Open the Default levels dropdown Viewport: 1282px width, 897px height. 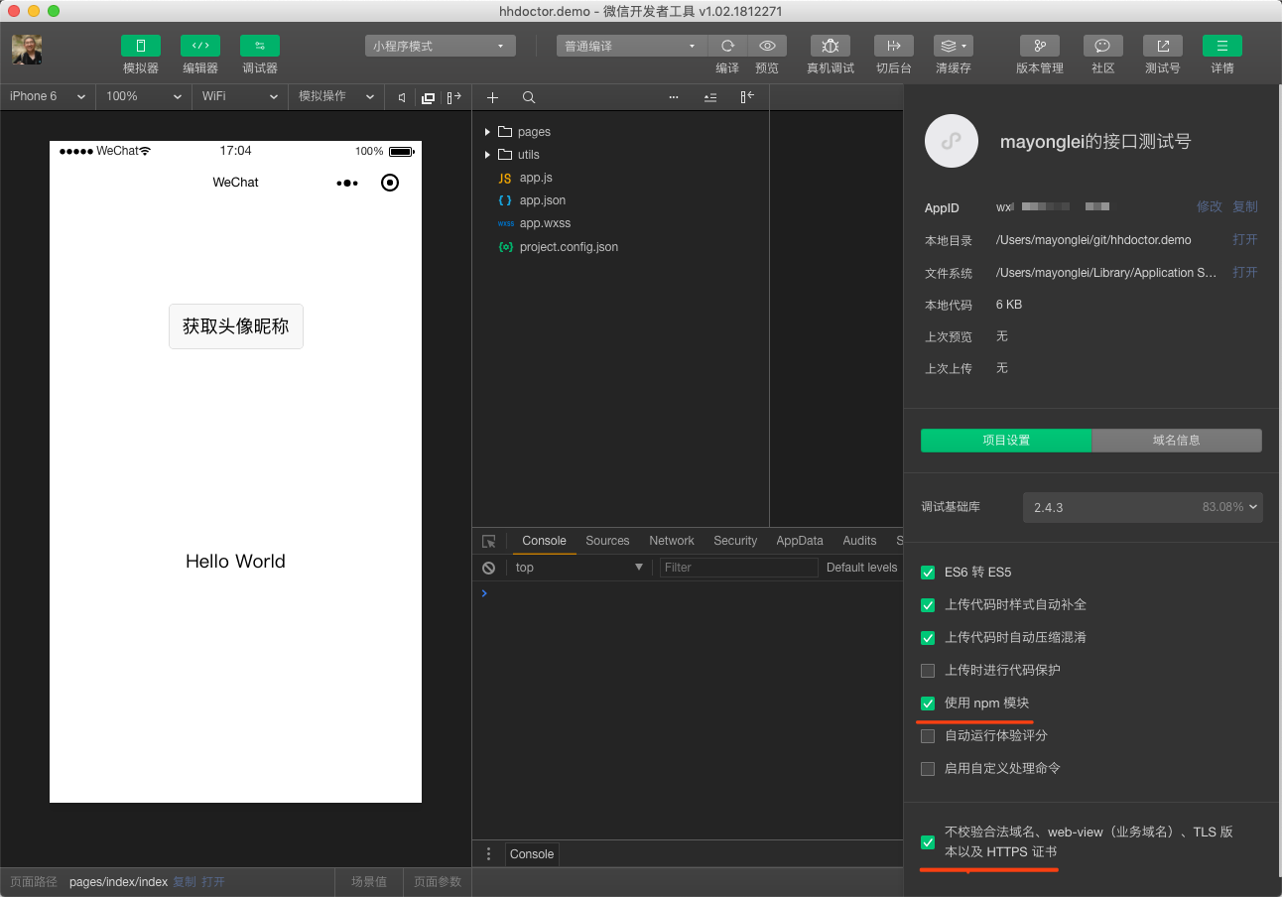tap(862, 568)
